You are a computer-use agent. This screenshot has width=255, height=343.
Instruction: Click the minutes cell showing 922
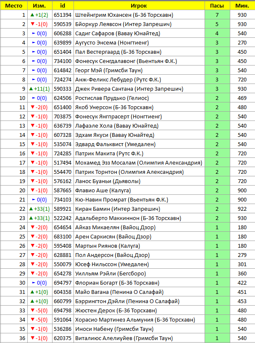coord(242,209)
